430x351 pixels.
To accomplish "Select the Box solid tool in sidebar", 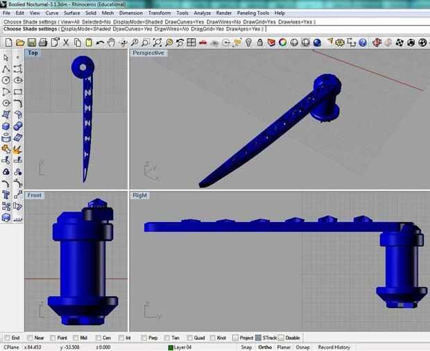I will [6, 126].
